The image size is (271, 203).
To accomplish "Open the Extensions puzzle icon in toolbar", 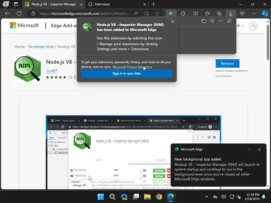I will point(183,13).
